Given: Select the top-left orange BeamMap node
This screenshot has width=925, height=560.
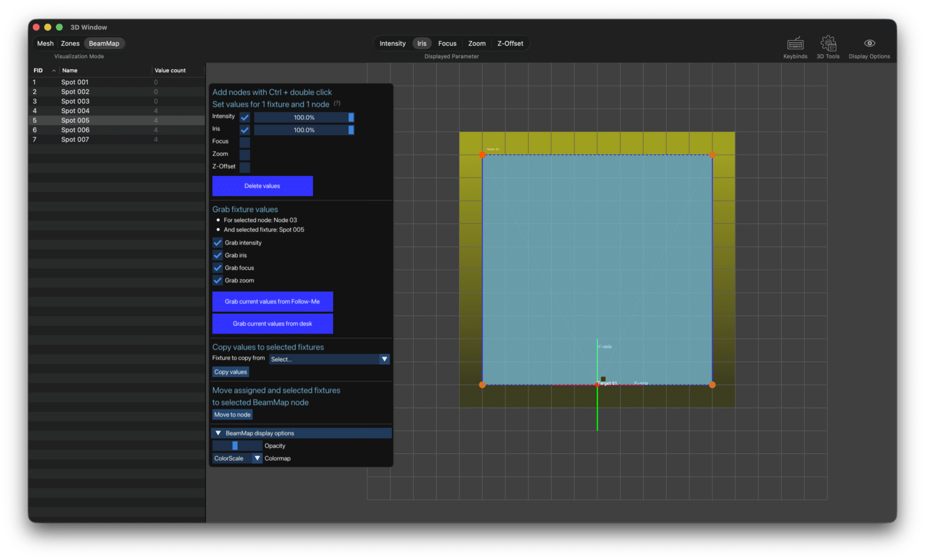Looking at the screenshot, I should pyautogui.click(x=482, y=155).
